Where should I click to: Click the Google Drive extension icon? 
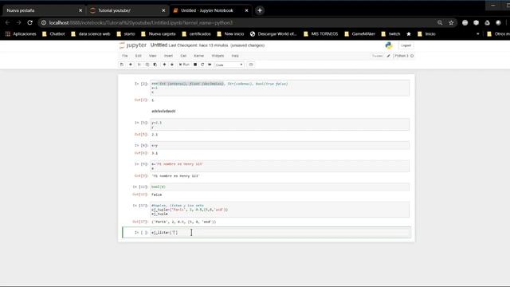pos(487,23)
